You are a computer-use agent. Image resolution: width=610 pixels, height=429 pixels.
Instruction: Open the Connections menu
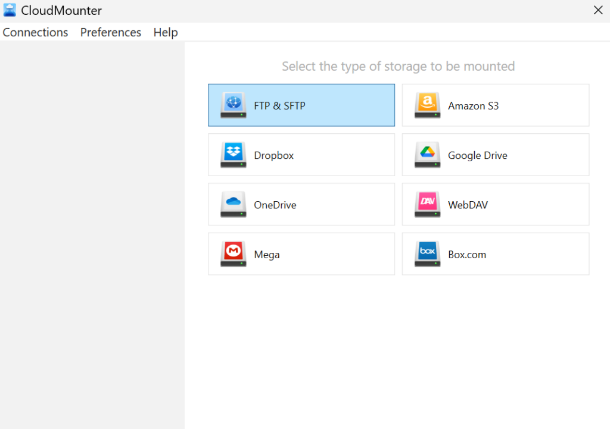[x=35, y=32]
